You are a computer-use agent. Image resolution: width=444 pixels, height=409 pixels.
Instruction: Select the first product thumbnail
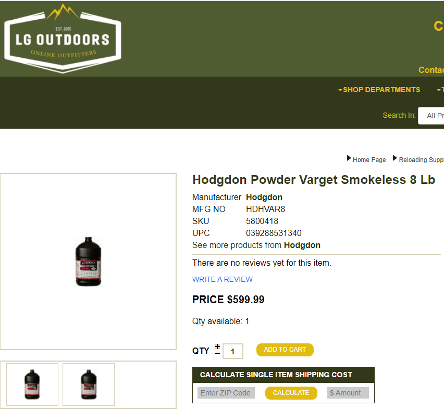pos(32,385)
